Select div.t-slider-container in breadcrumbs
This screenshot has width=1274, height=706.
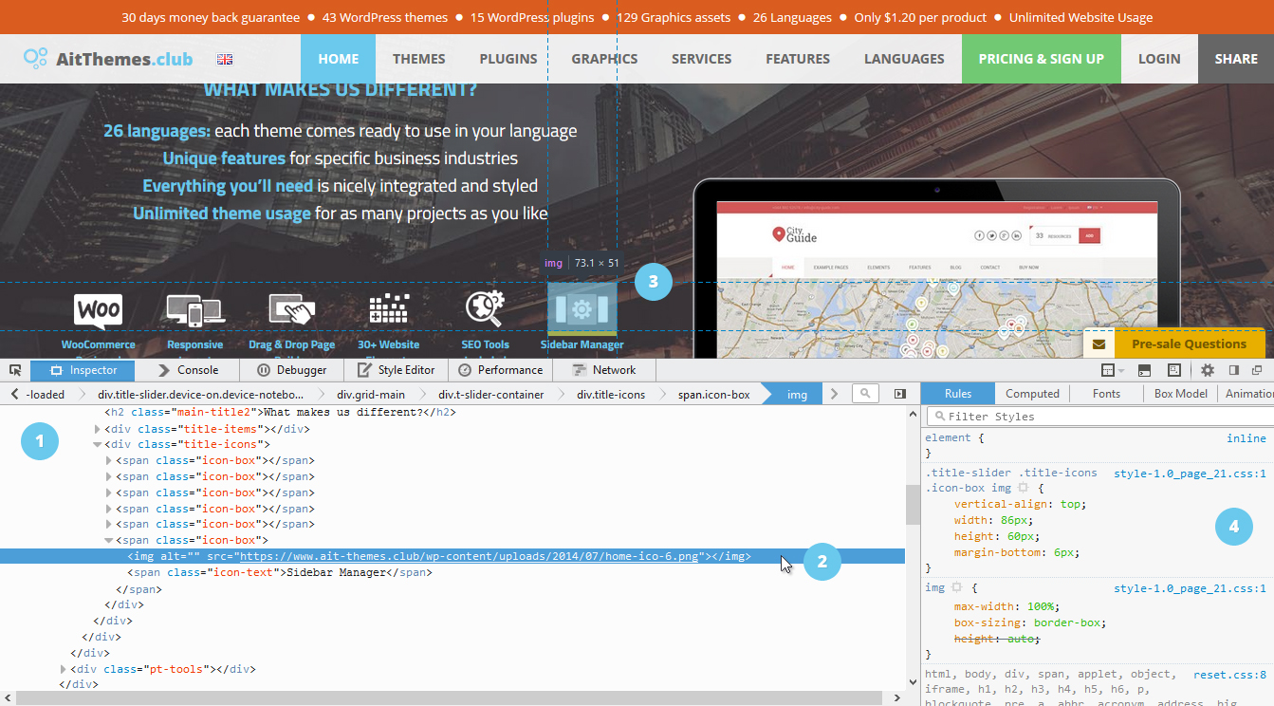tap(490, 394)
